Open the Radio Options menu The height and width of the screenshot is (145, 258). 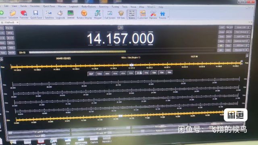(x=89, y=6)
